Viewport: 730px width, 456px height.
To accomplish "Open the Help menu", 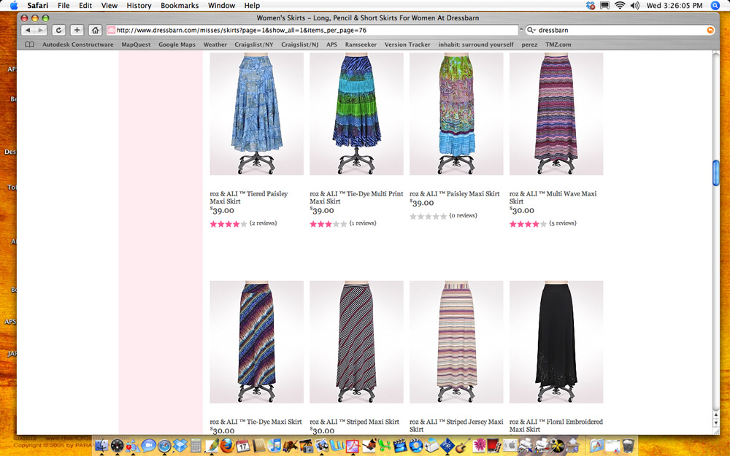I will click(252, 6).
